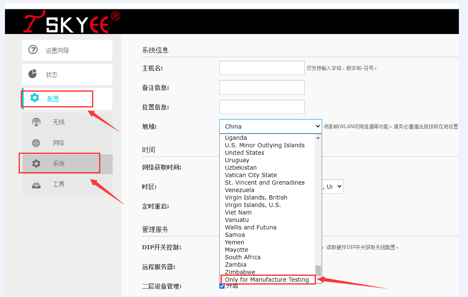Go to the 设置向导 setup wizard

[58, 51]
